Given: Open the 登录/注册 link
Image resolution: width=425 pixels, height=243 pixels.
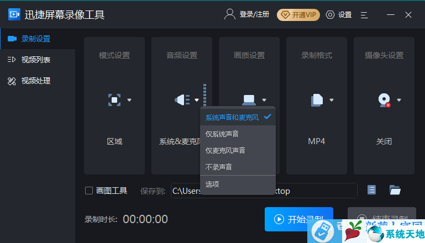Looking at the screenshot, I should click(254, 14).
